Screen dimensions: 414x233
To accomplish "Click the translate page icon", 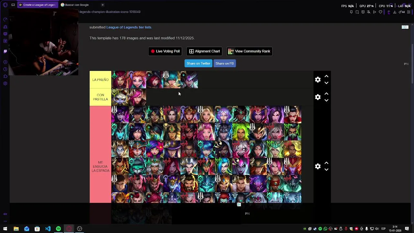I will pos(369,12).
